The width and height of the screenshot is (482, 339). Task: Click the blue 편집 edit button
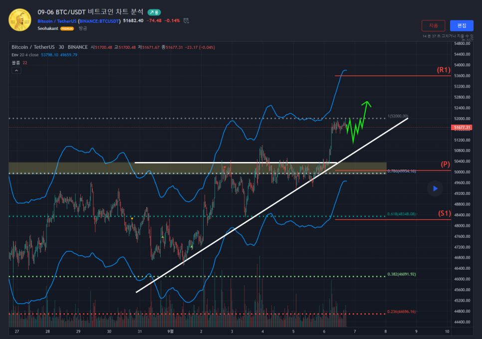click(x=462, y=25)
